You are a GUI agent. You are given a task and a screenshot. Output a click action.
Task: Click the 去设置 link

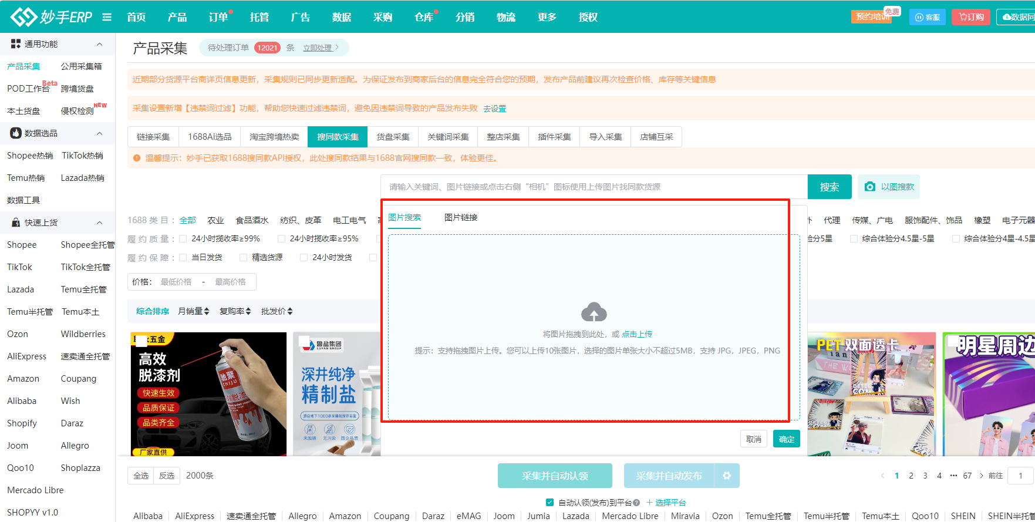[494, 109]
